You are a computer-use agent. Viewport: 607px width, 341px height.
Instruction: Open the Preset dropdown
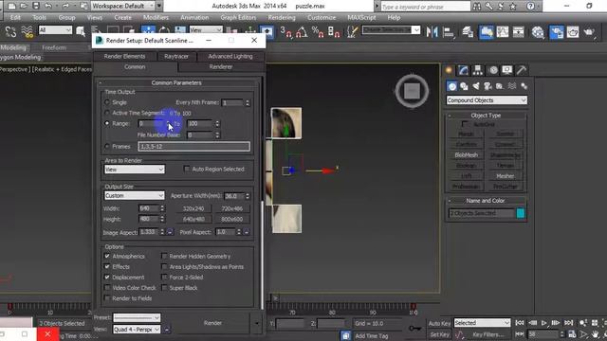coord(137,318)
